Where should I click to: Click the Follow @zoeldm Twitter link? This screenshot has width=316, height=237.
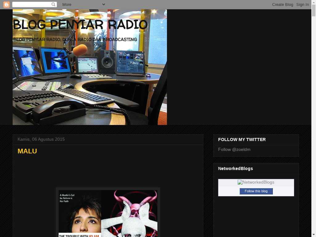click(x=234, y=149)
